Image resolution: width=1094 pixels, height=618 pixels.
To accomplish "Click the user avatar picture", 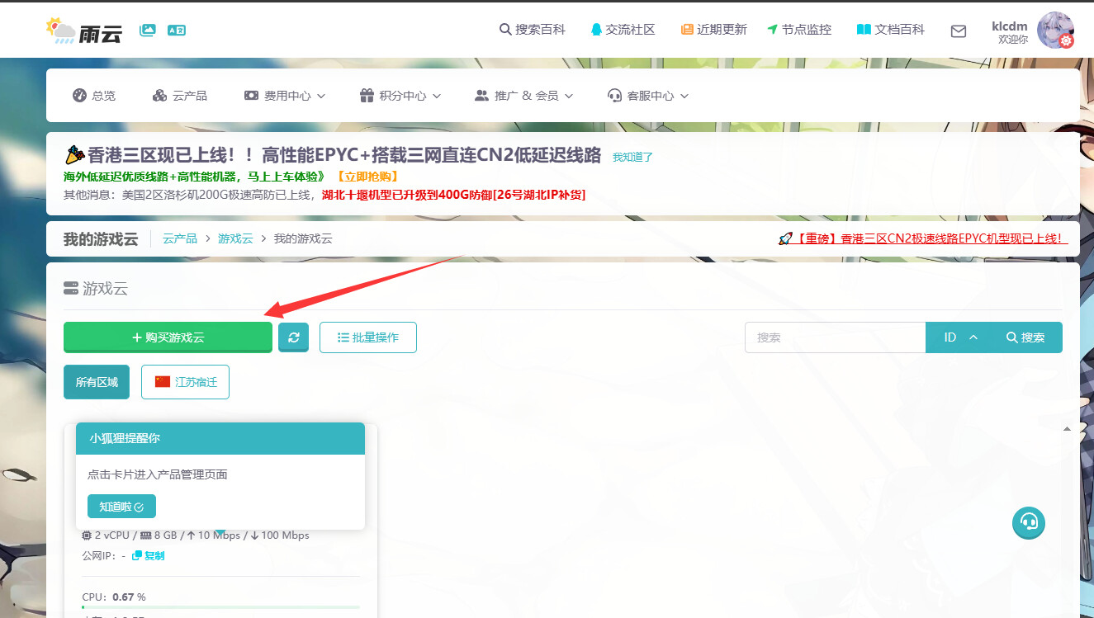I will pos(1055,31).
